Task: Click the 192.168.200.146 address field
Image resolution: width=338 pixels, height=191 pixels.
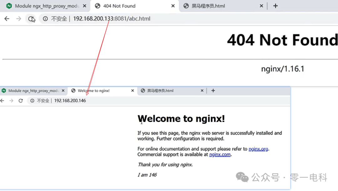Action: (70, 101)
